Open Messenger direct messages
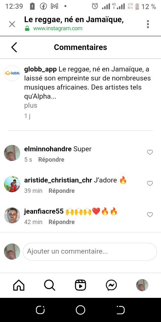The width and height of the screenshot is (161, 322). (111, 285)
